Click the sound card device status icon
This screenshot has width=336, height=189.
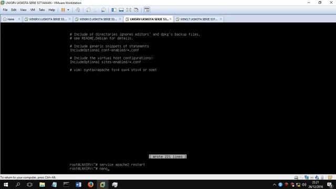(x=317, y=177)
